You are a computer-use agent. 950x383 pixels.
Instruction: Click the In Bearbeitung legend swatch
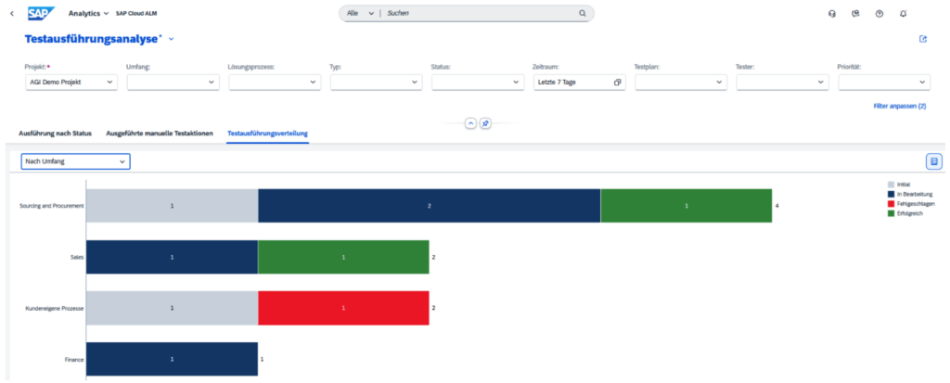(891, 194)
